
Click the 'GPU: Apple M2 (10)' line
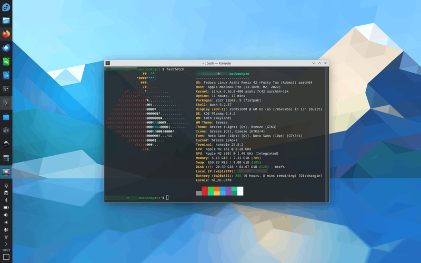237,154
